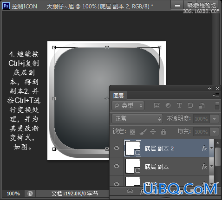Click fx icon on 底层 副本

coord(204,167)
